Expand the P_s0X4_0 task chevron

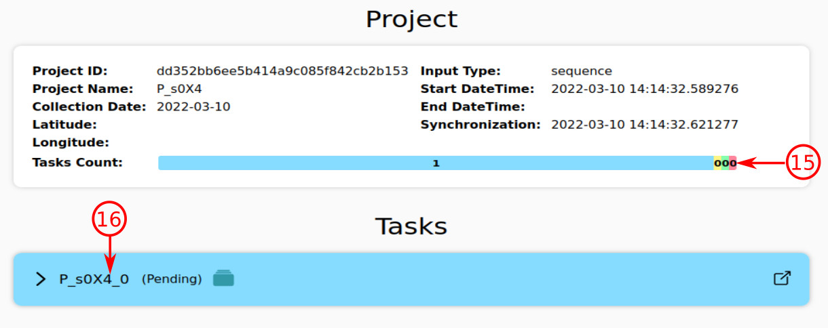coord(41,279)
